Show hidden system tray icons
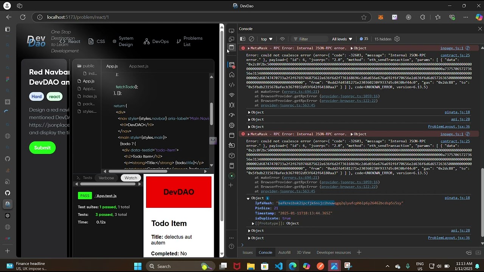Screen dimensions: 484x272 coord(387,266)
